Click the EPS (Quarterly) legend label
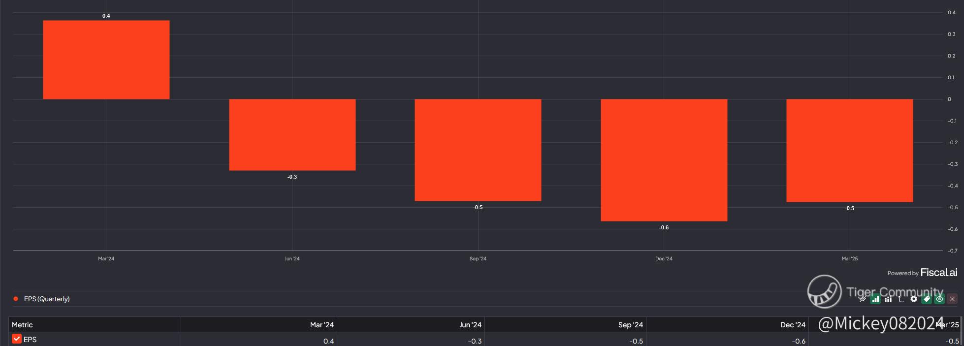 point(47,299)
